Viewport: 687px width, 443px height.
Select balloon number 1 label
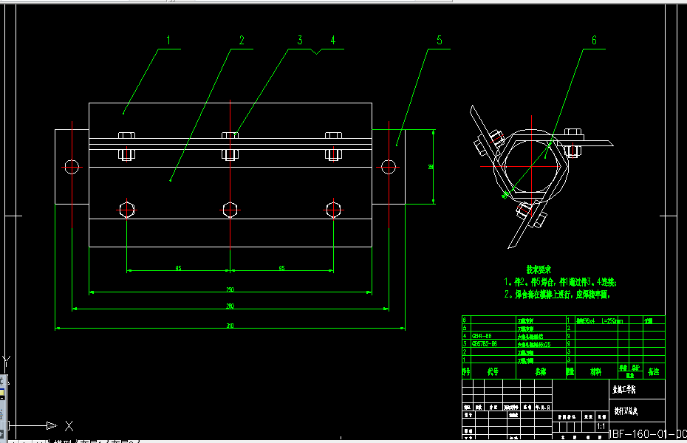pos(168,41)
